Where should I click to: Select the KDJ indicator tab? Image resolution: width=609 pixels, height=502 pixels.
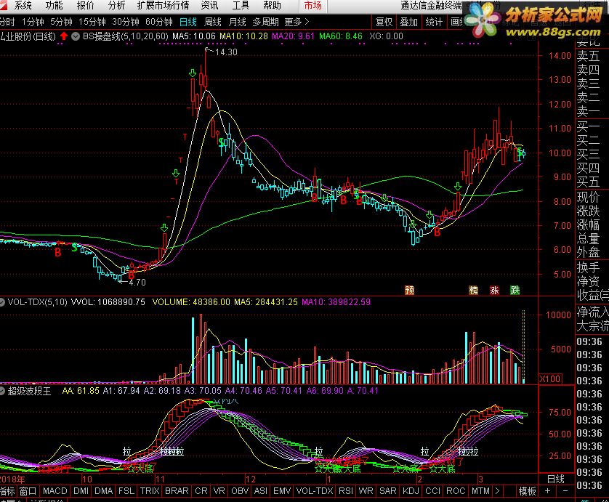tap(411, 491)
